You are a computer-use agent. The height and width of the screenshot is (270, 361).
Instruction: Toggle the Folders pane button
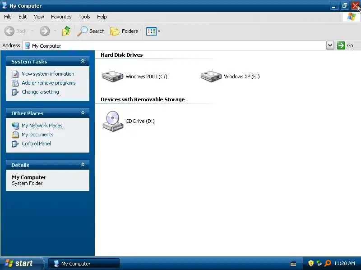click(124, 31)
